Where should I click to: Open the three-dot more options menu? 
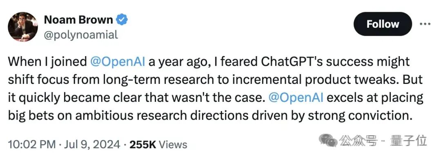[x=425, y=24]
